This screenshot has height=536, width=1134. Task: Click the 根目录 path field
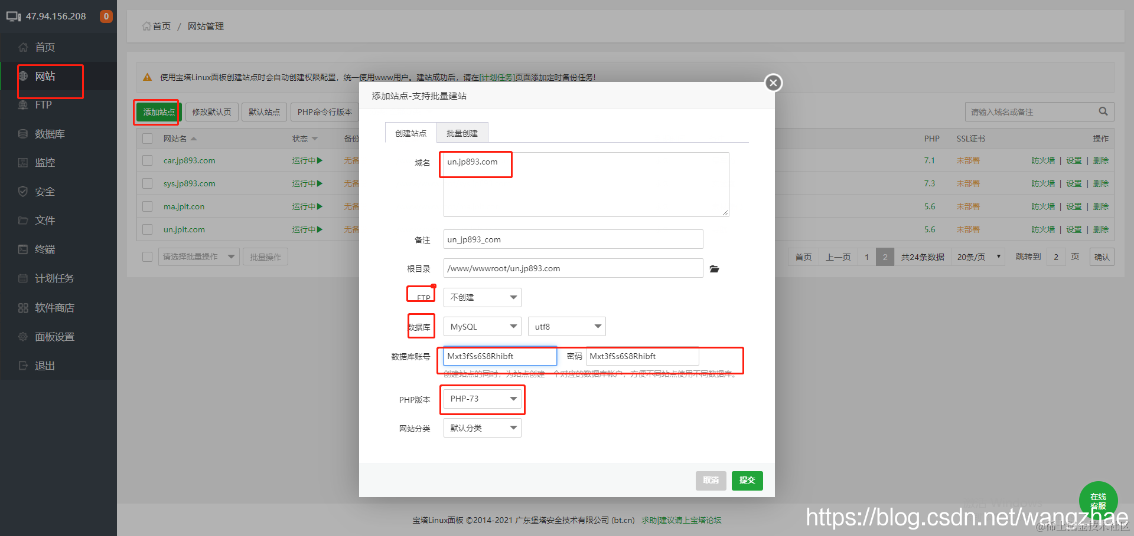click(x=573, y=268)
